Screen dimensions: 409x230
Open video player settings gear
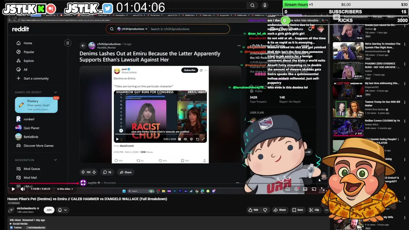tap(297, 189)
